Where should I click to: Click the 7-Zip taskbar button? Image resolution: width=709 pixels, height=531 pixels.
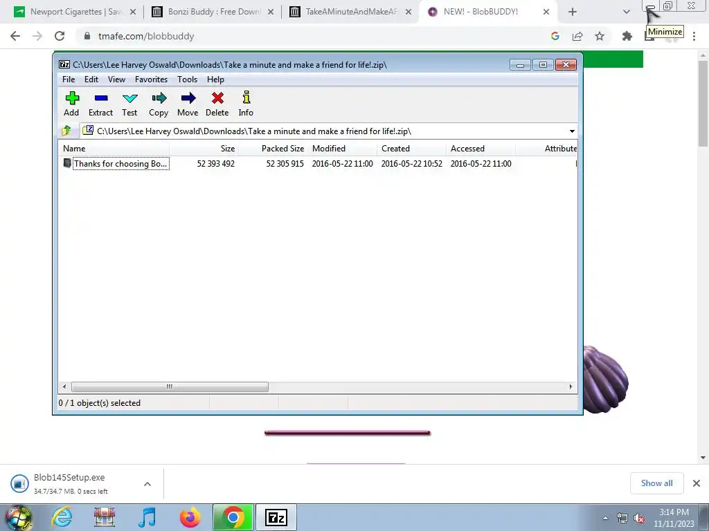pos(276,517)
